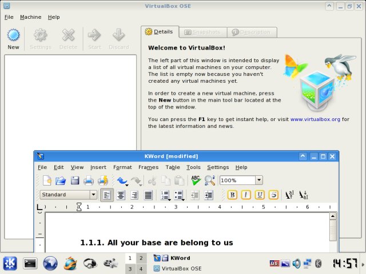Open the www.virtualbox.org link

pyautogui.click(x=315, y=119)
